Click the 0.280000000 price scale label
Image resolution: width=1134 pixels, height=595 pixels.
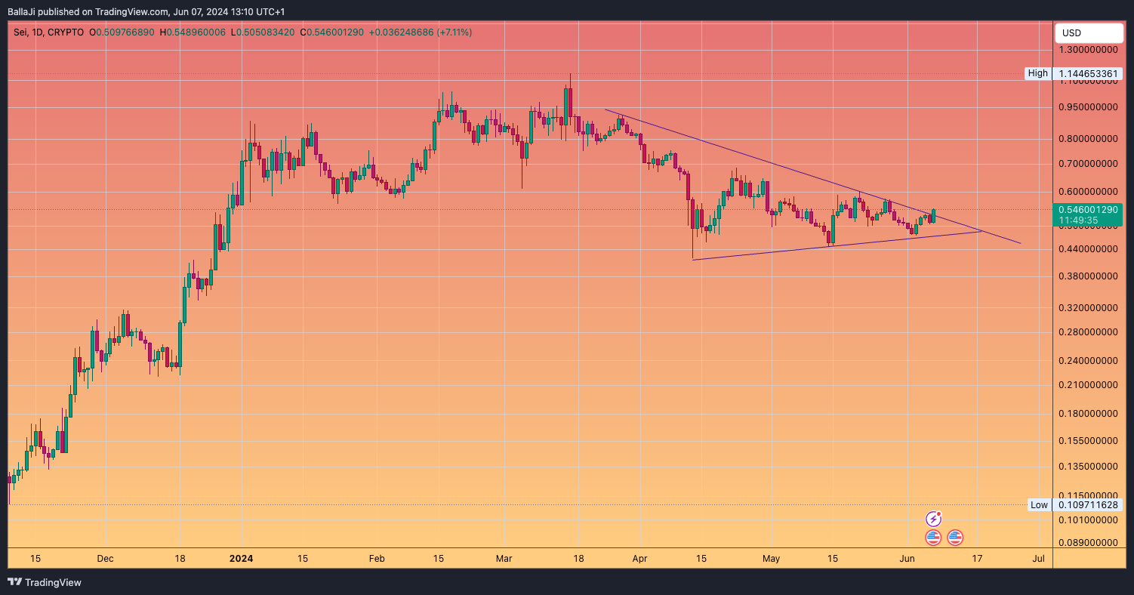1089,332
